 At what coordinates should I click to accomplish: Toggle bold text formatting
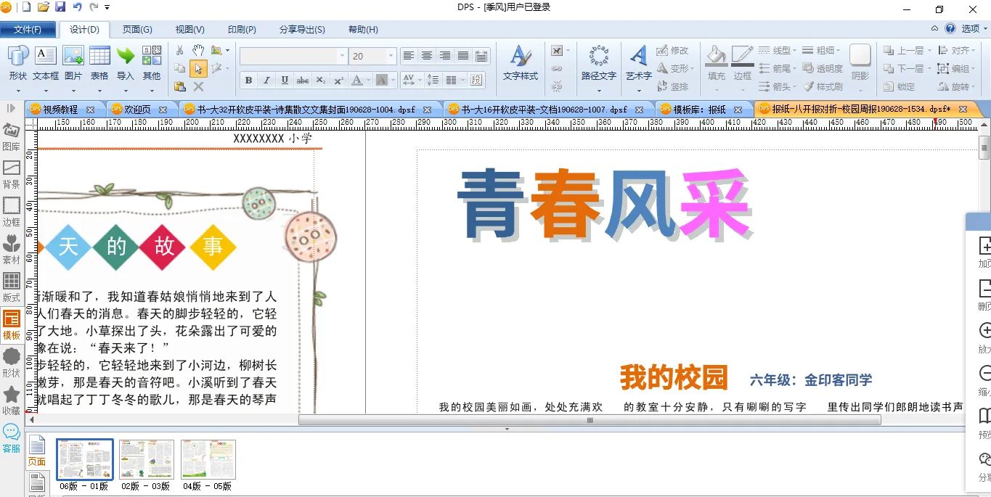[248, 81]
